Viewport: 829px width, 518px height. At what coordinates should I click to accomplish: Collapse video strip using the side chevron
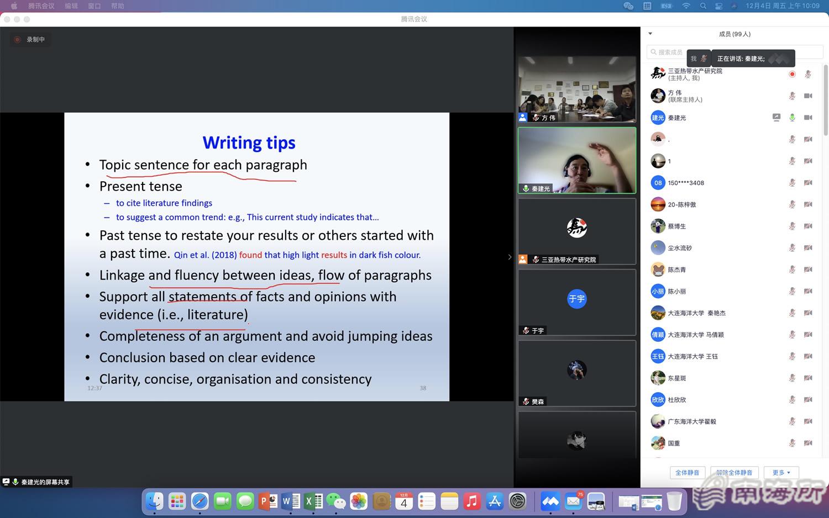(510, 257)
